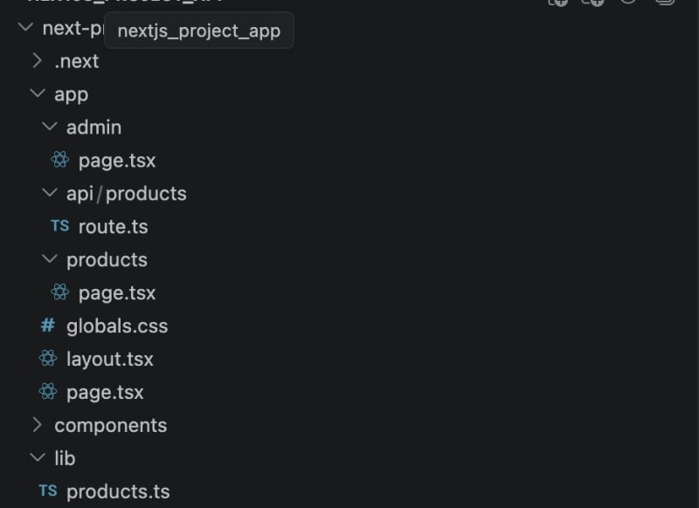Click TS icon next to route.ts
The height and width of the screenshot is (508, 699).
point(59,226)
